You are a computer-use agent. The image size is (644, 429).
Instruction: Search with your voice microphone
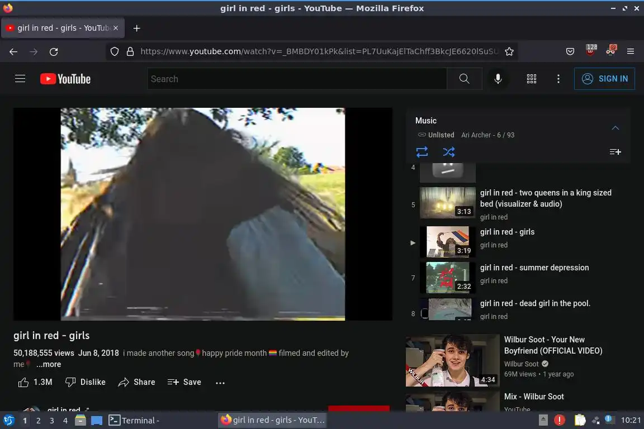[498, 79]
